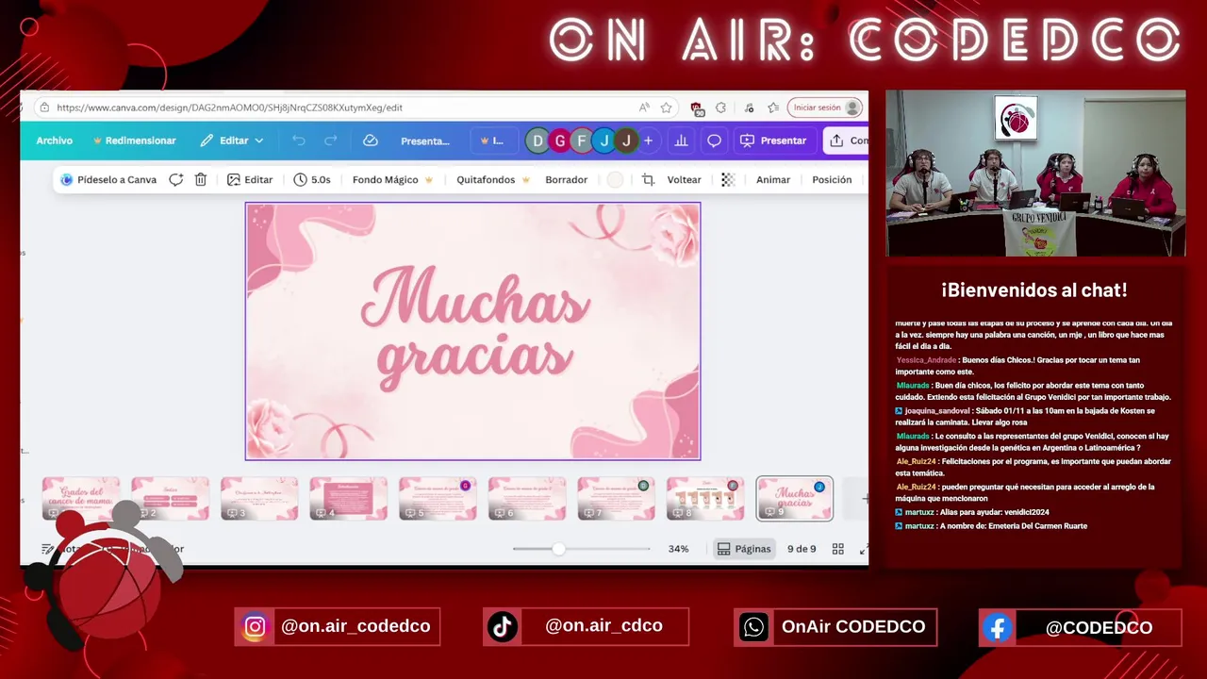
Task: Go to slide 3 thumbnail
Action: pos(259,498)
